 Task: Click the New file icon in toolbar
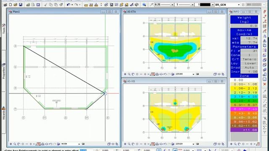pyautogui.click(x=11, y=5)
